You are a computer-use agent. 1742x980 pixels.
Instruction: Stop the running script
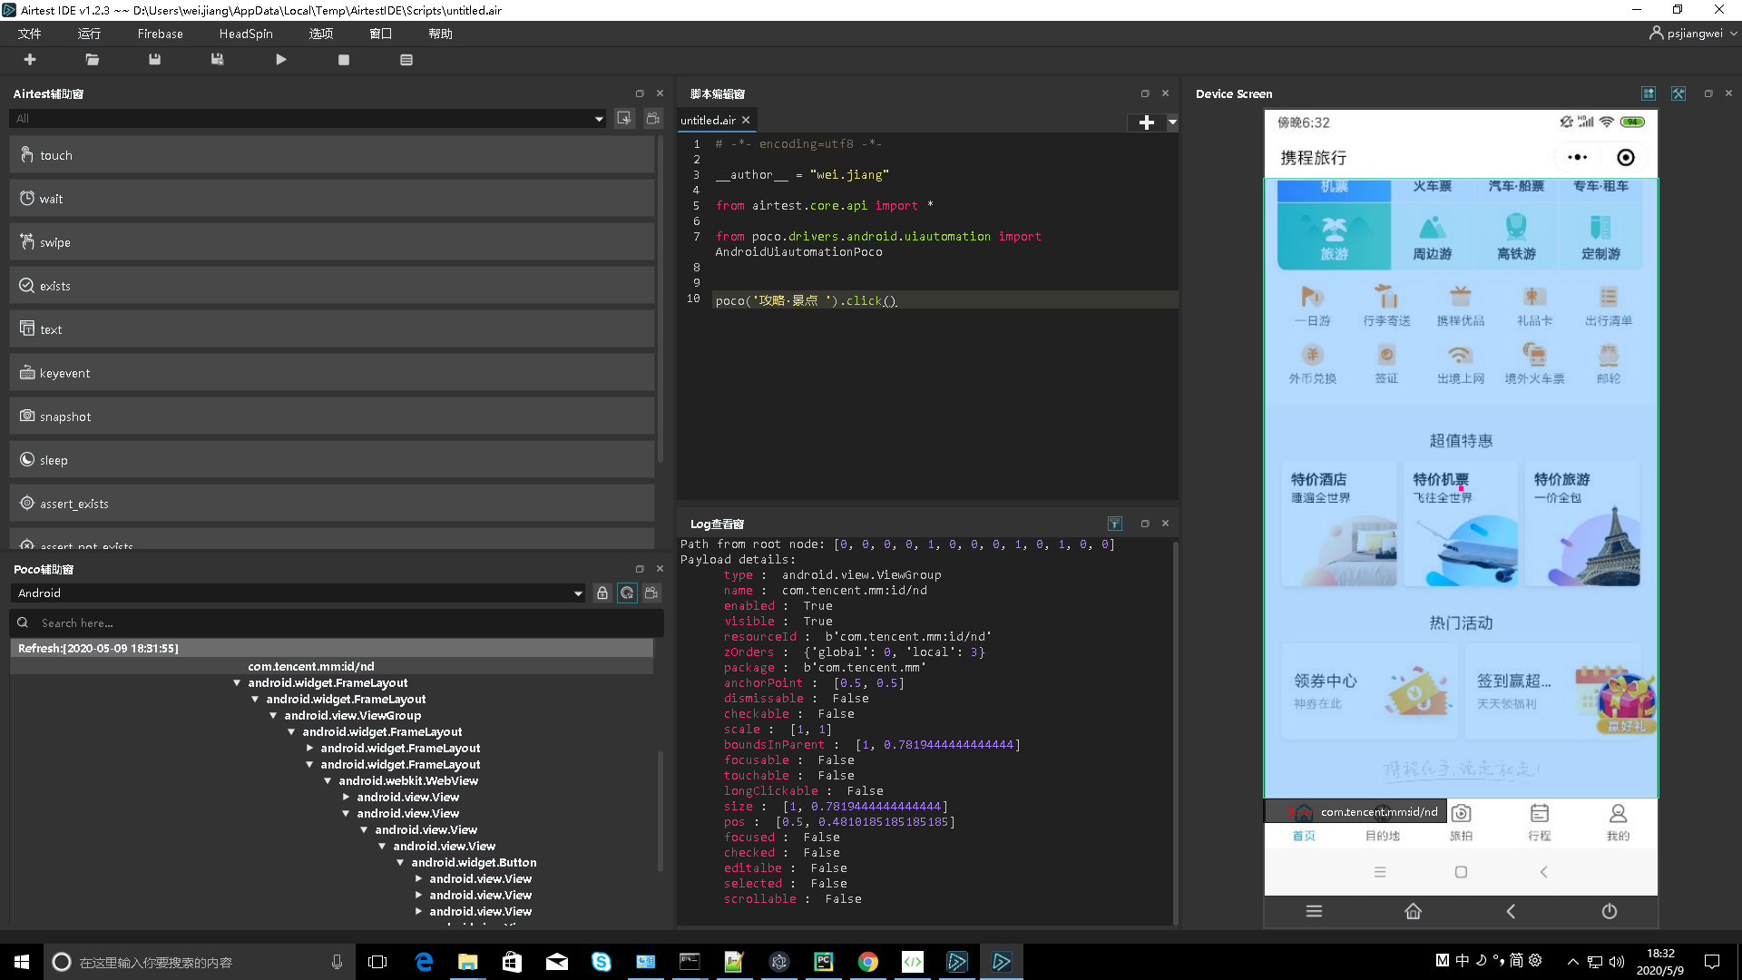[344, 60]
